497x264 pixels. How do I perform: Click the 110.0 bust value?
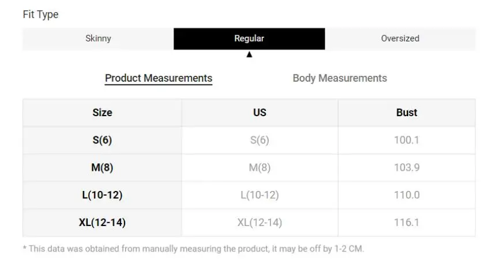tap(406, 195)
